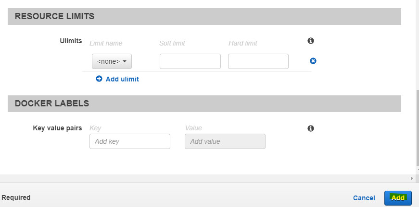Viewport: 419px width, 207px height.
Task: Click the DOCKER LABELS section header
Action: 204,103
